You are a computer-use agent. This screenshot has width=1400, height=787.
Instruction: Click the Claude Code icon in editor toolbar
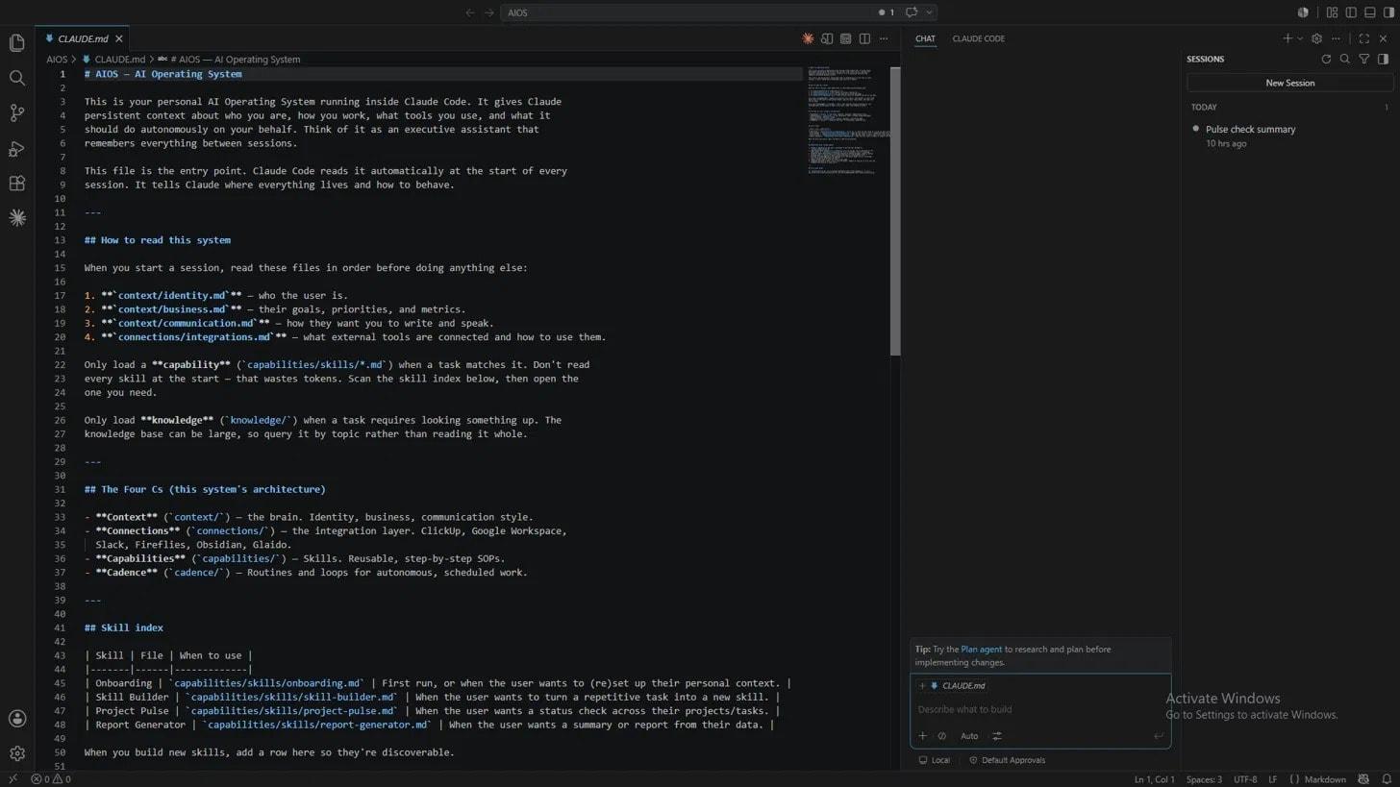808,39
